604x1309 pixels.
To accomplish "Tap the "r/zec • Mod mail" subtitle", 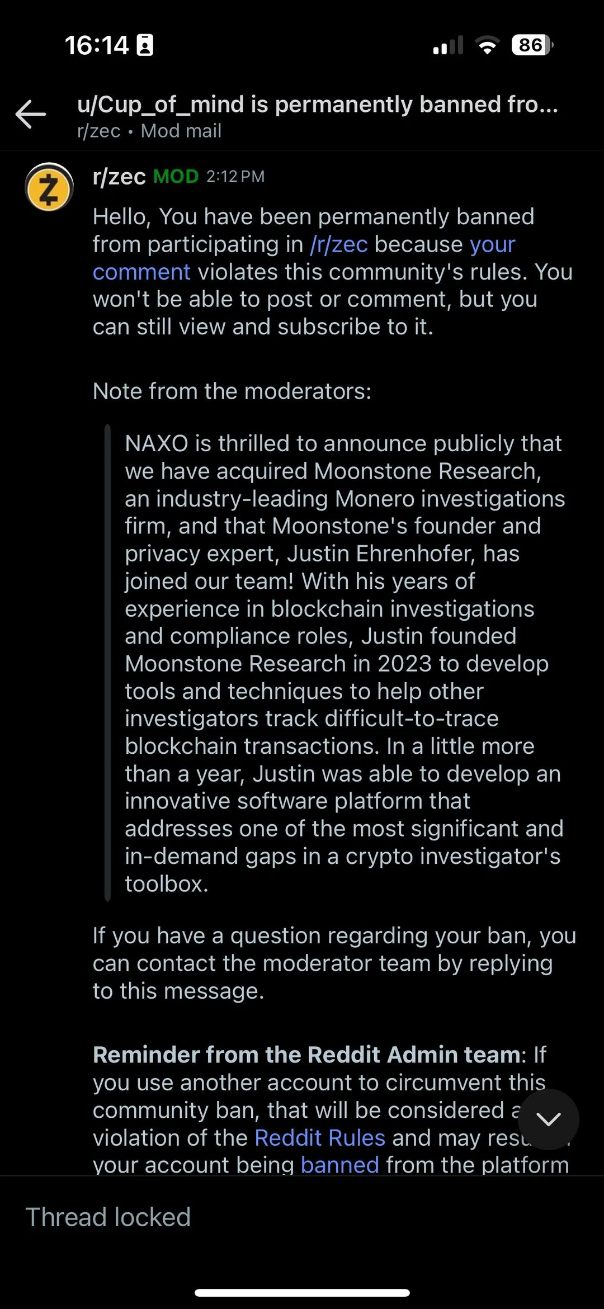I will (x=149, y=131).
